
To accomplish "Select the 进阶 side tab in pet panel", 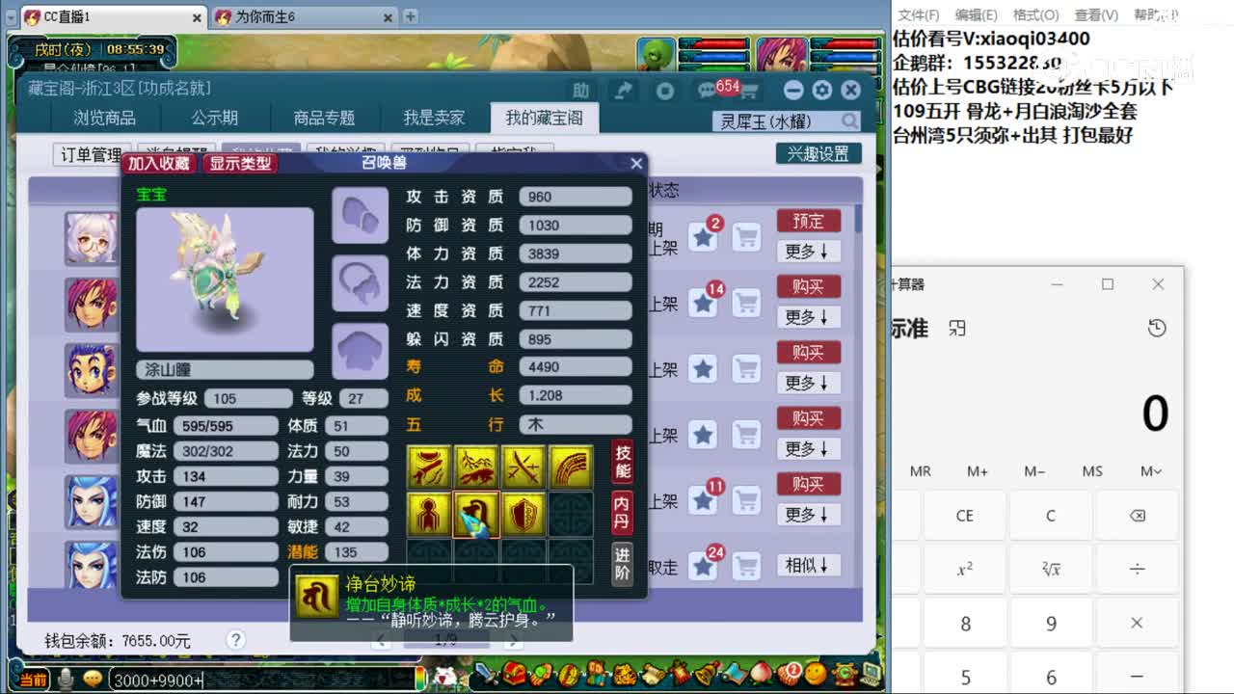I will coord(623,564).
